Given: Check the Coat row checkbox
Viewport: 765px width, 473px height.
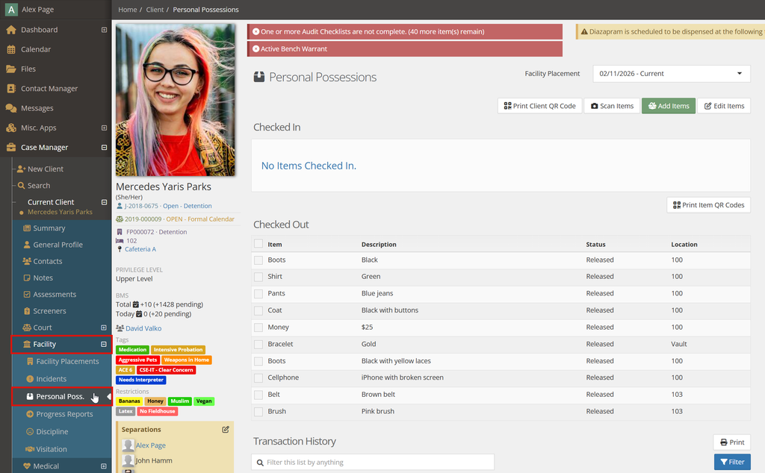Looking at the screenshot, I should click(258, 310).
